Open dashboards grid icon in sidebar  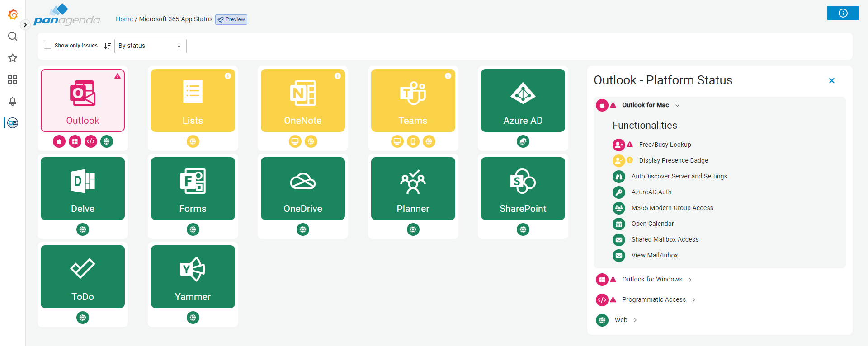tap(13, 79)
